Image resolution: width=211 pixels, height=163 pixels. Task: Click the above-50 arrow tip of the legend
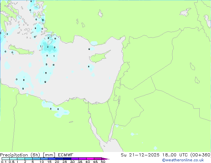pyautogui.click(x=105, y=159)
